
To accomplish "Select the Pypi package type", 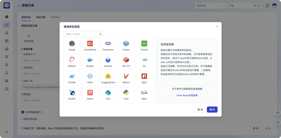I will tap(126, 95).
